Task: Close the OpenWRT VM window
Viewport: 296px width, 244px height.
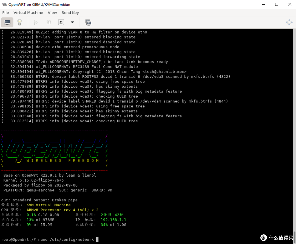Action: pyautogui.click(x=290, y=4)
